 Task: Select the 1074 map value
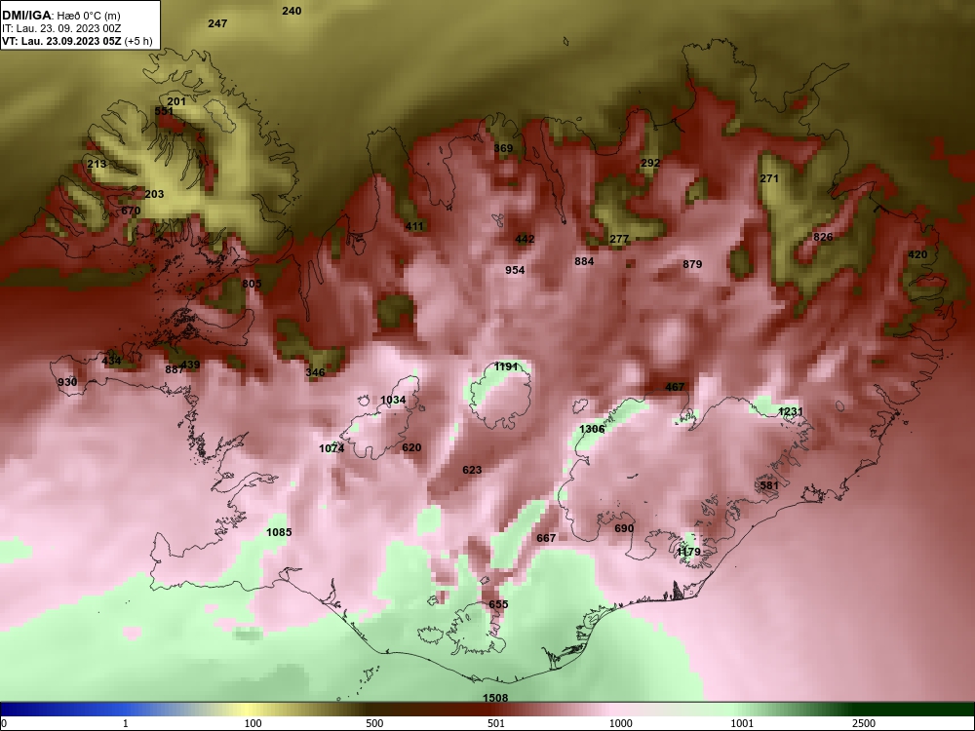coord(331,448)
